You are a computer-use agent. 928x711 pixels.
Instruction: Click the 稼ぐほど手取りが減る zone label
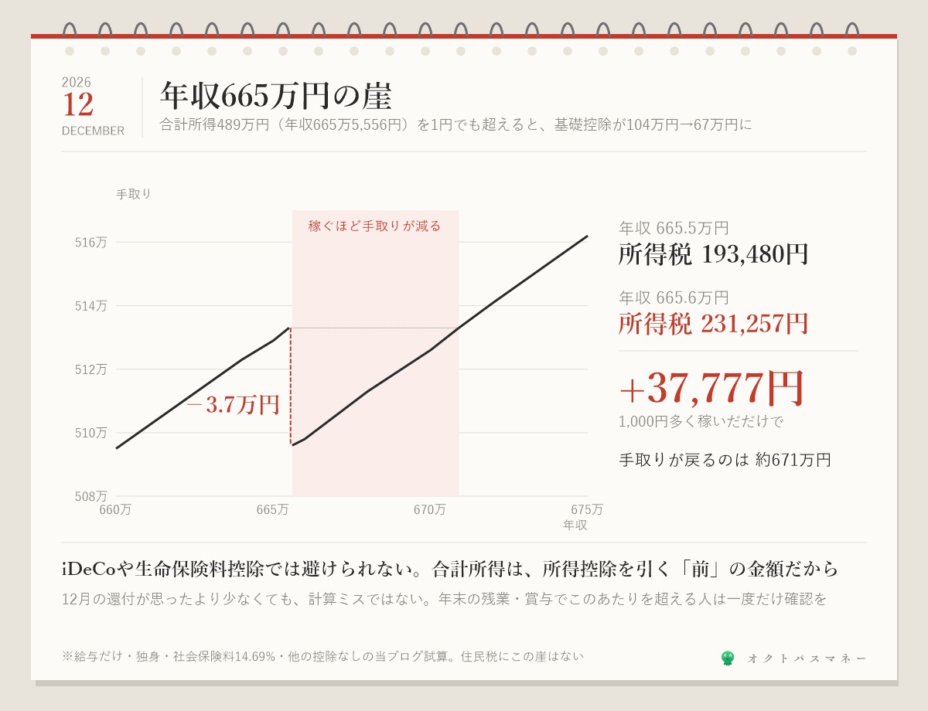(374, 226)
